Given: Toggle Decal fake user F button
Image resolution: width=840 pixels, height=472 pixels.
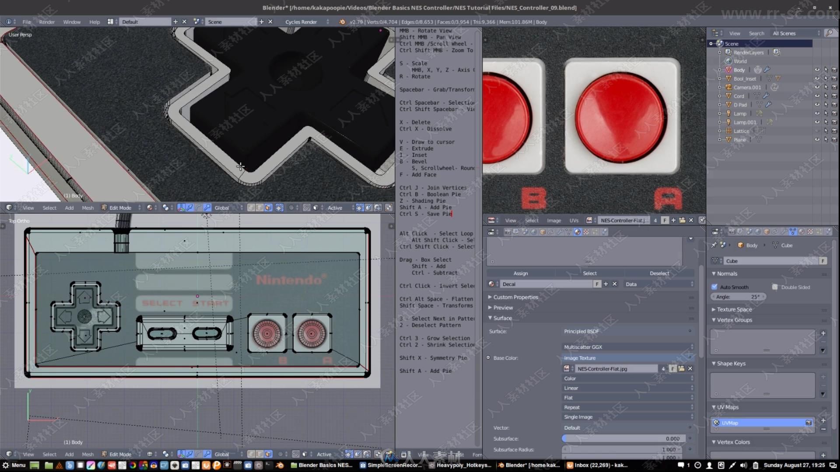Looking at the screenshot, I should 597,284.
